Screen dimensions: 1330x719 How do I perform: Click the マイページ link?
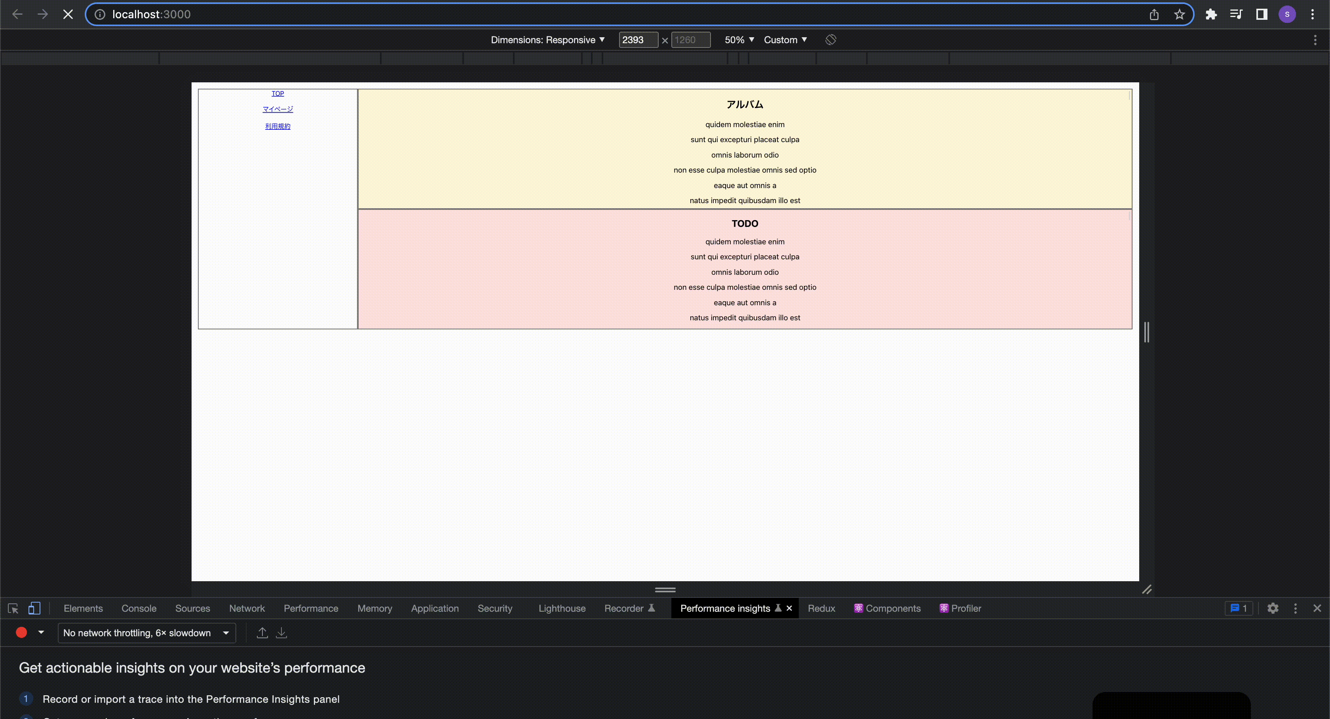278,109
